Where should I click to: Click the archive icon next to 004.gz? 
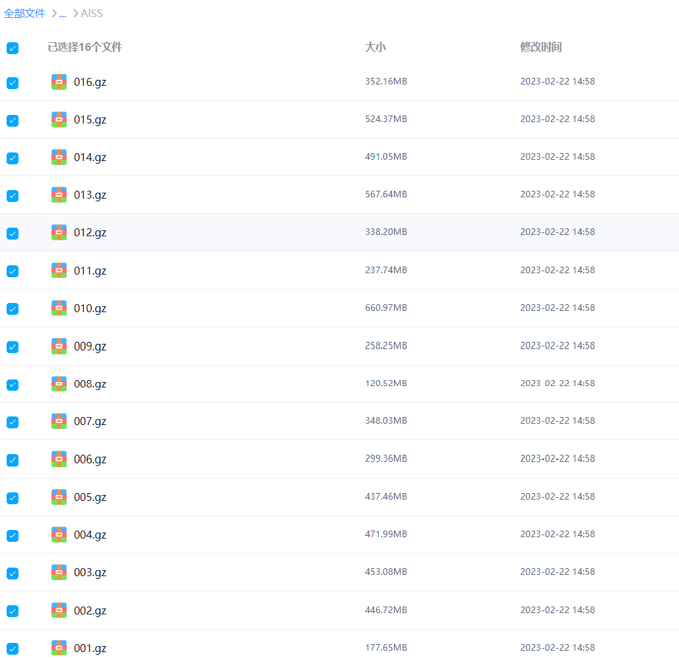click(x=59, y=535)
